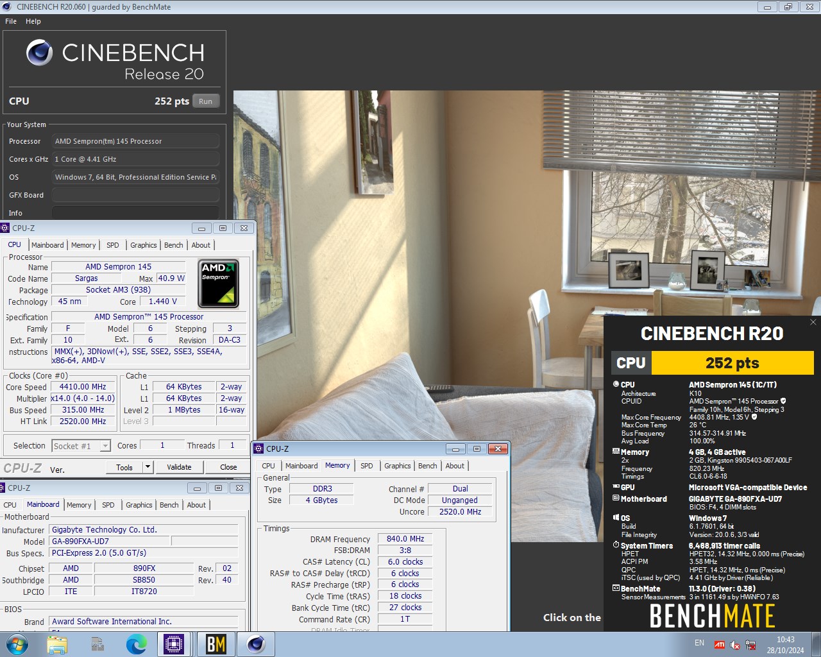Click Uncore value 2520.0 MHz

tap(460, 512)
